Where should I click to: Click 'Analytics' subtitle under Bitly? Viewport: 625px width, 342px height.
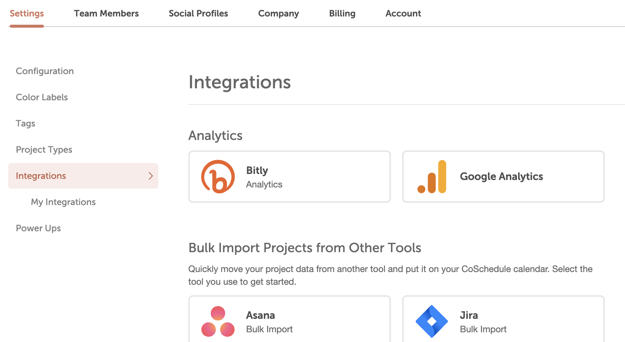(x=264, y=184)
